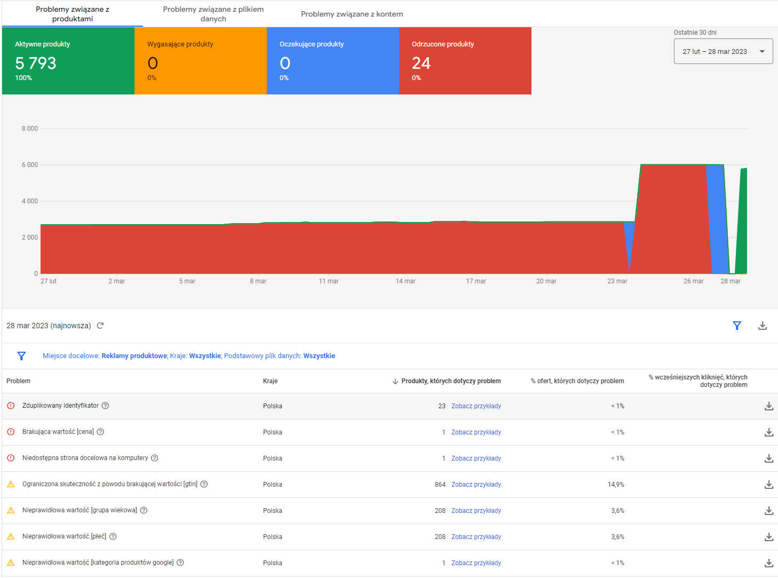Select the Odrzucone produkty card
This screenshot has width=778, height=578.
pyautogui.click(x=465, y=61)
